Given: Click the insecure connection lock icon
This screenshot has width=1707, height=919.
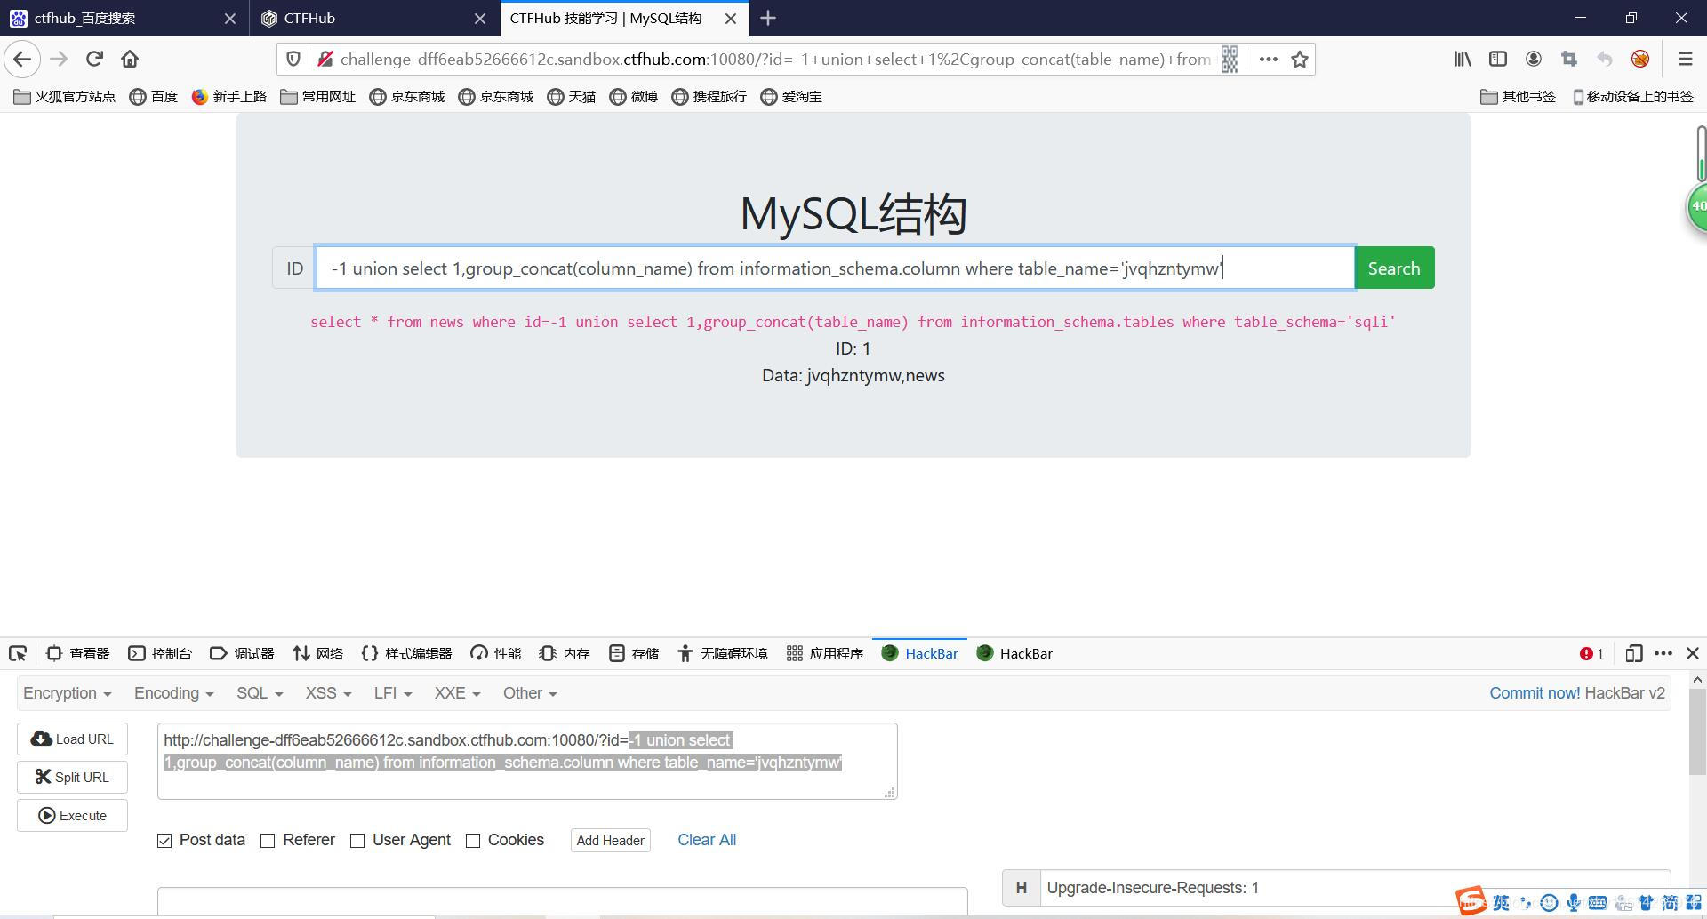Looking at the screenshot, I should pos(325,60).
